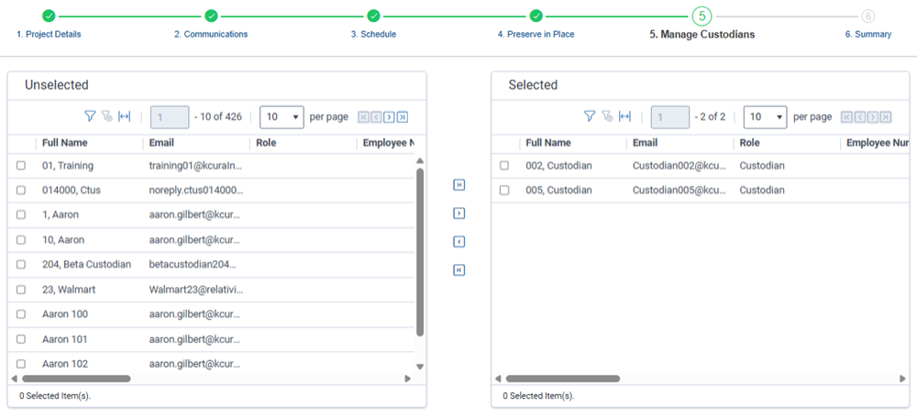Click the Project Details completed checkmark
Image resolution: width=917 pixels, height=417 pixels.
tap(50, 16)
